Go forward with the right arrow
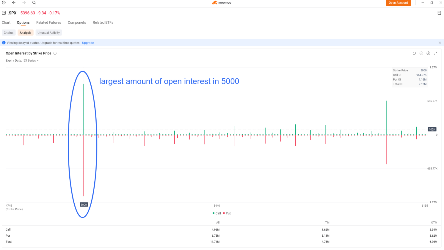This screenshot has height=250, width=444. [24, 2]
